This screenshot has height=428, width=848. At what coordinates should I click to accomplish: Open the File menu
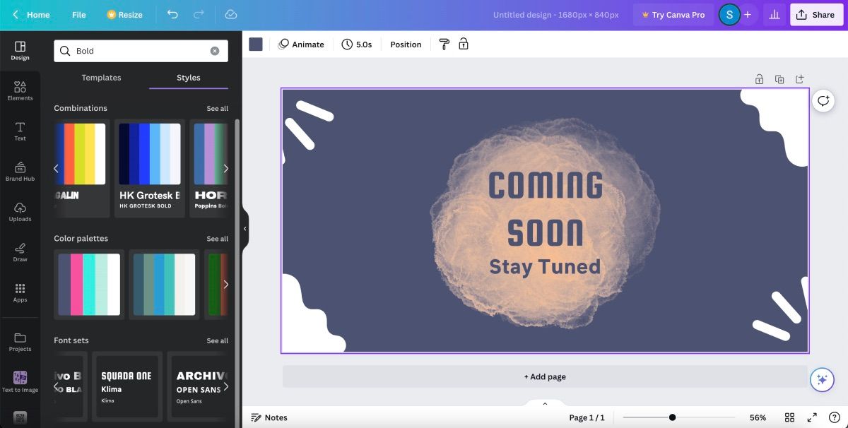point(78,14)
